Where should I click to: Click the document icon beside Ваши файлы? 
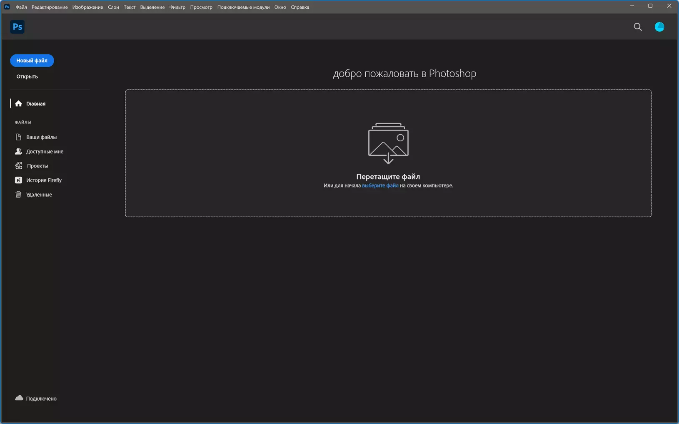pyautogui.click(x=18, y=137)
